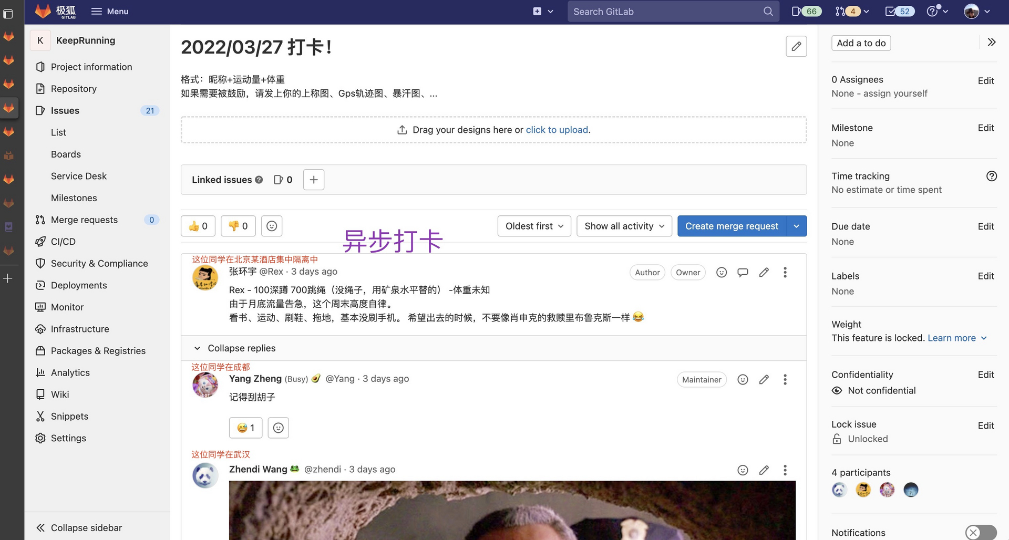Add reaction to 张环宇's comment

[x=722, y=272]
